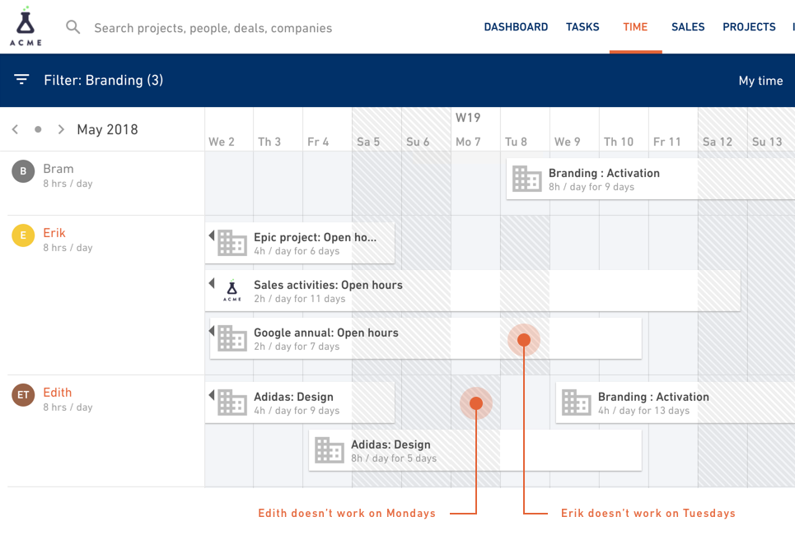This screenshot has width=795, height=540.
Task: Open the DASHBOARD tab
Action: pos(516,27)
